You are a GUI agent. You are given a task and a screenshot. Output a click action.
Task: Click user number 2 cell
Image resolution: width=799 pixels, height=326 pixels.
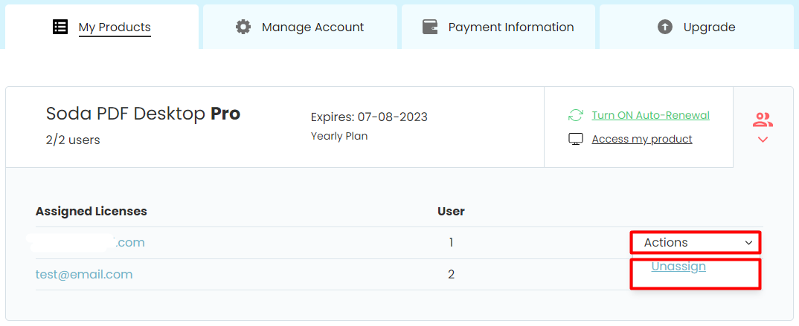tap(451, 275)
